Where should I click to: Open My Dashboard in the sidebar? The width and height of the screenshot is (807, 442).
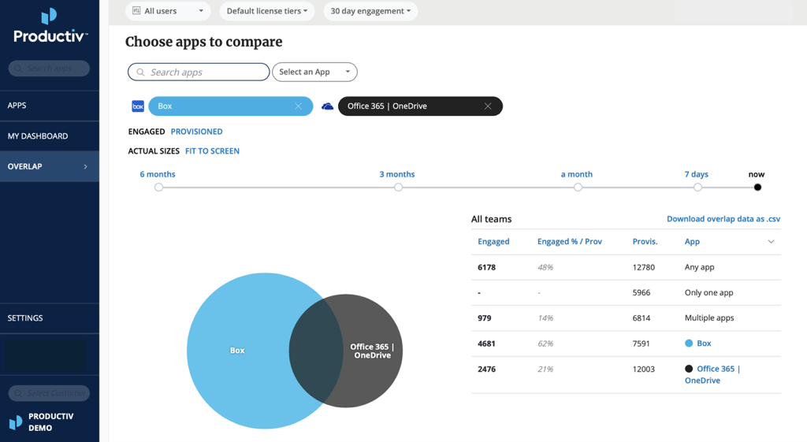tap(50, 136)
